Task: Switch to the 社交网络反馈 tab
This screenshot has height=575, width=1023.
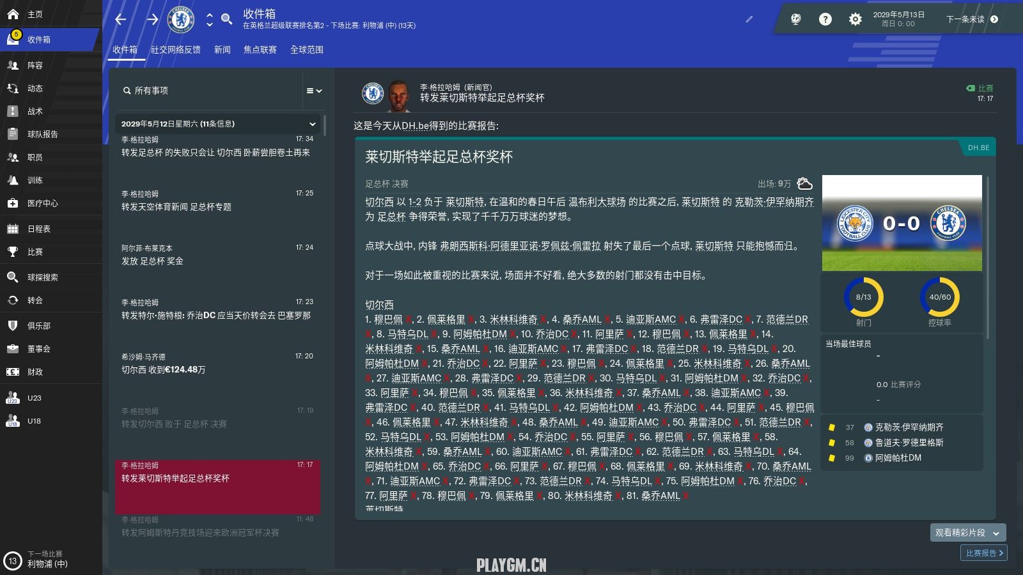Action: pyautogui.click(x=175, y=50)
